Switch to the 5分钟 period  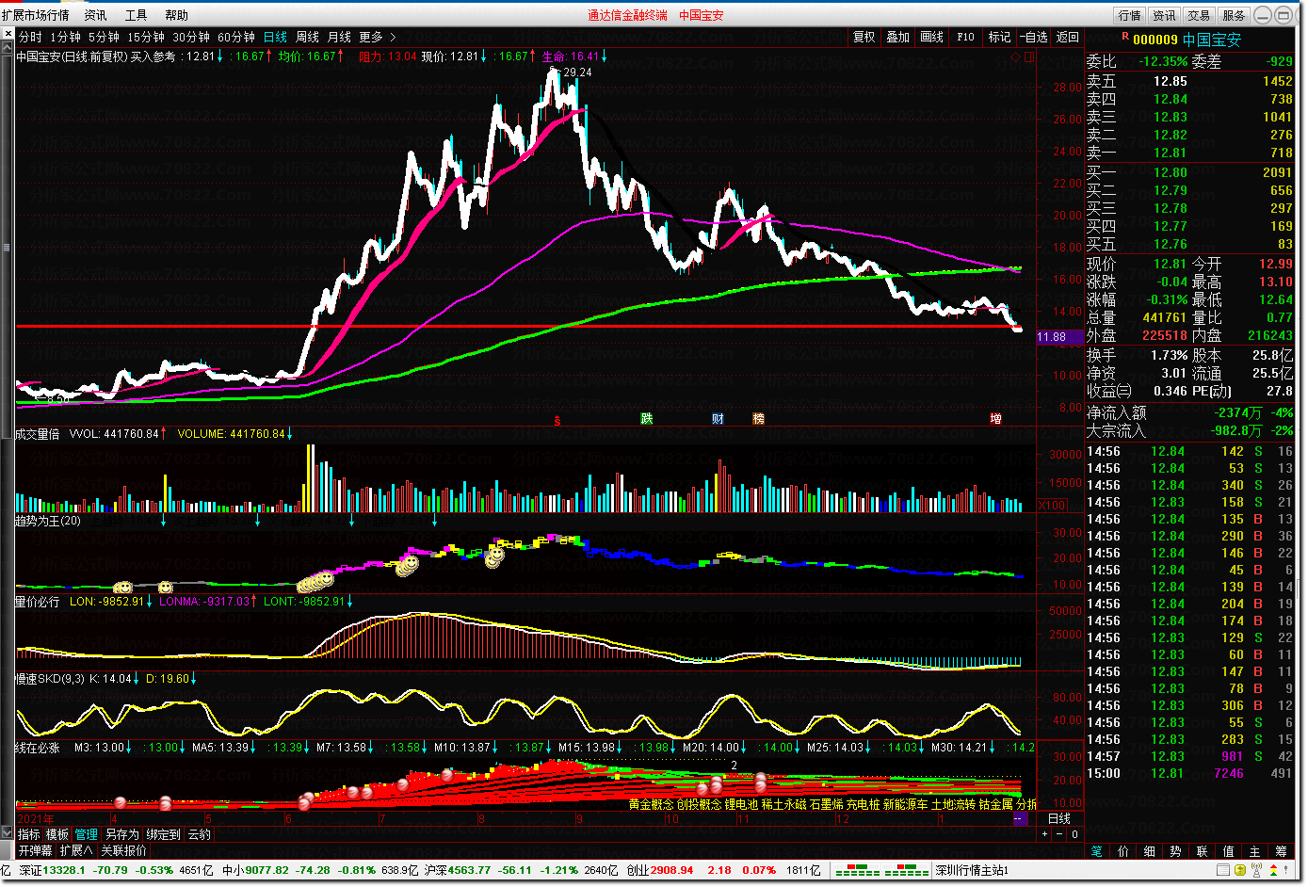click(104, 37)
